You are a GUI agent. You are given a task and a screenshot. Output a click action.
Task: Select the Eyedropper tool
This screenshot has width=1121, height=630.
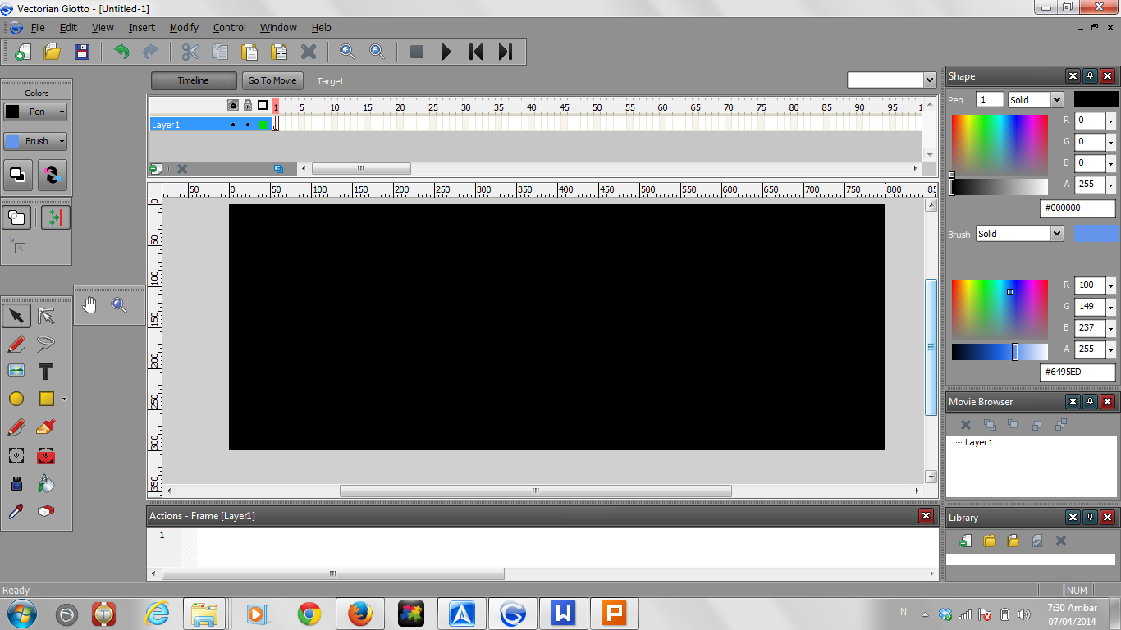[x=16, y=511]
